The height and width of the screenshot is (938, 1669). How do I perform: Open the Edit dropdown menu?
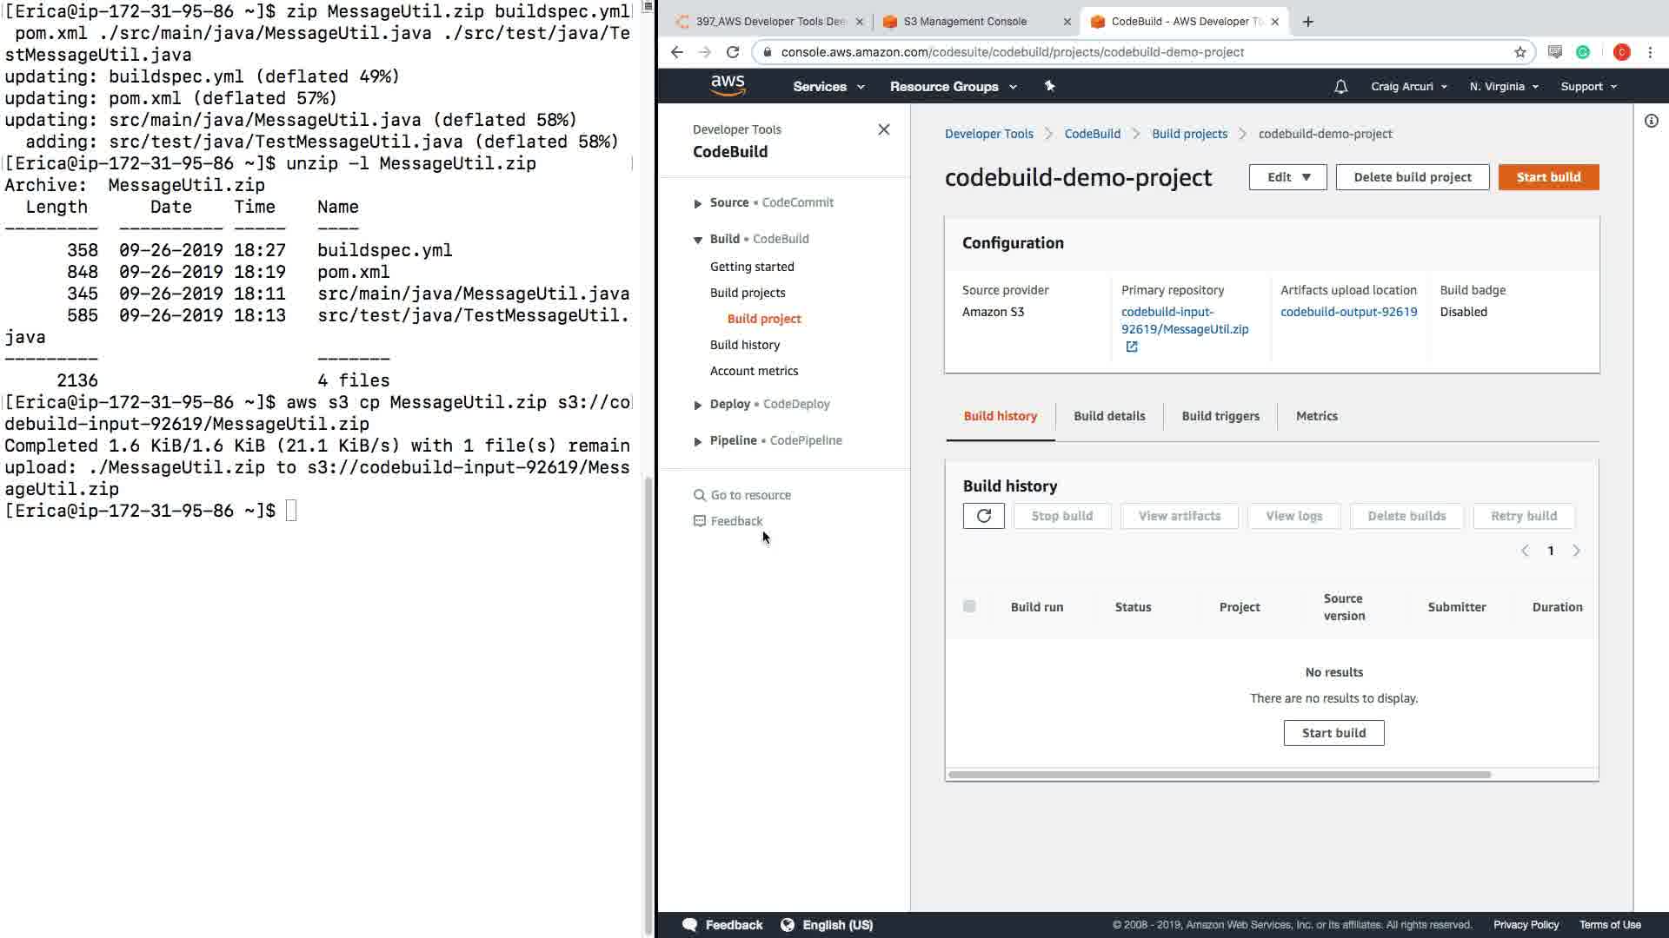[x=1287, y=177]
